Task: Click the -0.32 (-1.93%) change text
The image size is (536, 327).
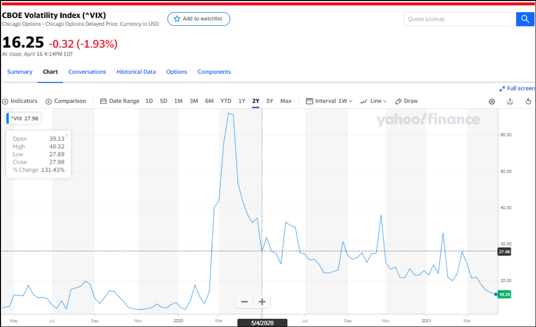Action: (x=83, y=43)
